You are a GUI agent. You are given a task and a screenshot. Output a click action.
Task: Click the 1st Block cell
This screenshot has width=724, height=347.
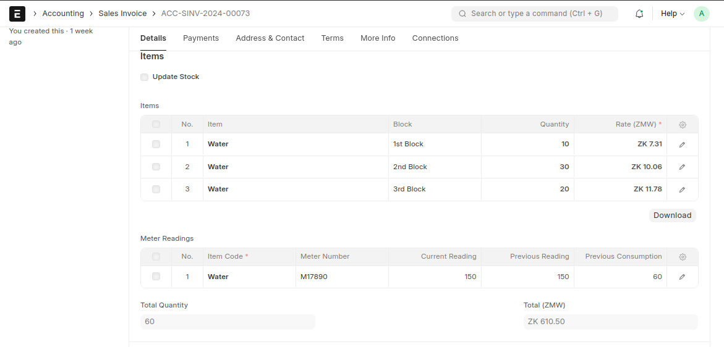point(435,144)
